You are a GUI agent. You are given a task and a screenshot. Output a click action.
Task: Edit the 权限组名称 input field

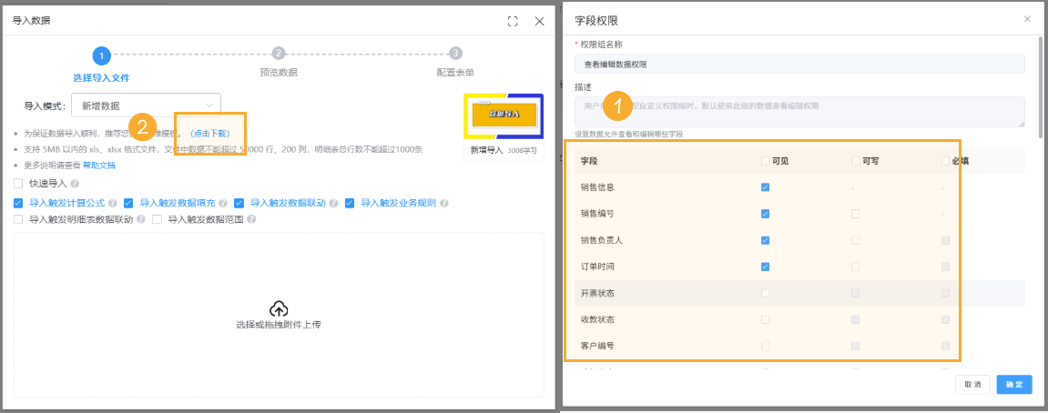799,65
